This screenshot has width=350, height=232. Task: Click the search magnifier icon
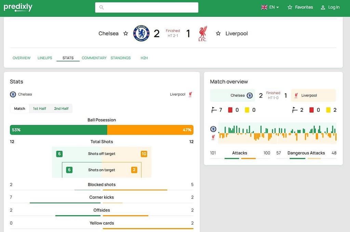(x=101, y=7)
